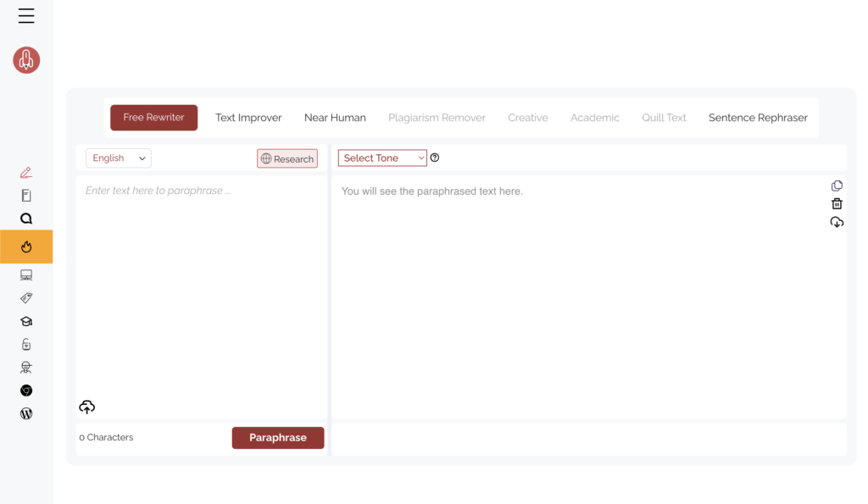Open the price tag icon in sidebar

click(26, 298)
